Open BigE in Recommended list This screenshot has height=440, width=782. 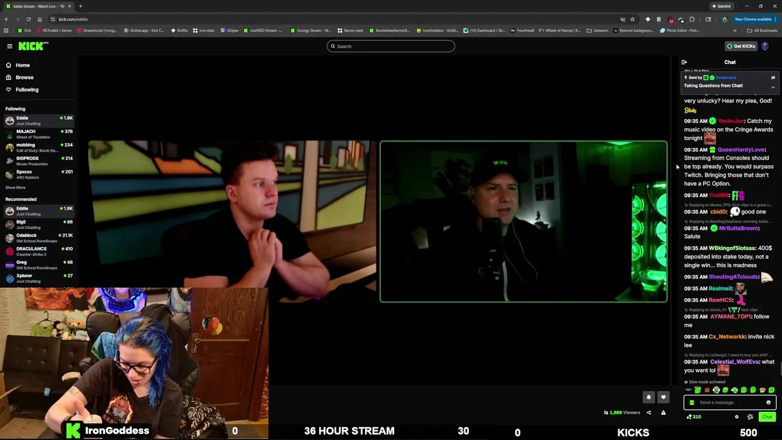tap(39, 224)
